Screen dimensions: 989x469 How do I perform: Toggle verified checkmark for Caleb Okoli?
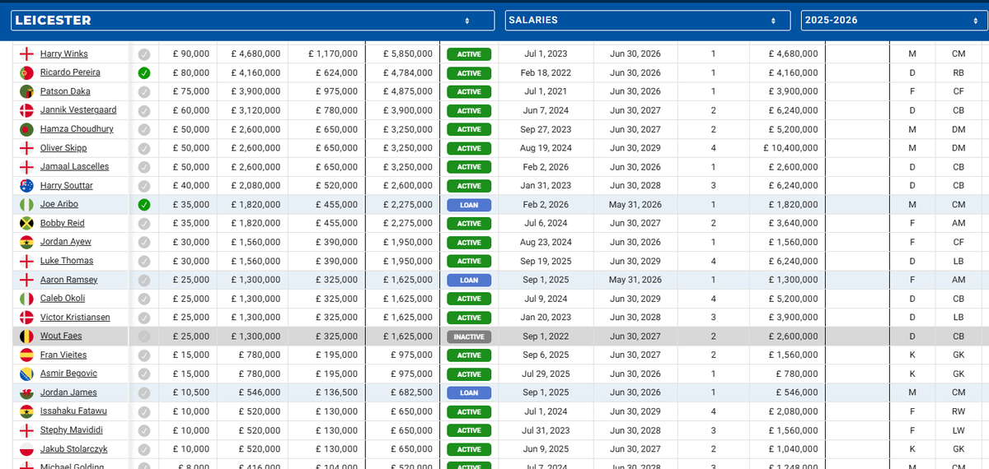tap(144, 298)
